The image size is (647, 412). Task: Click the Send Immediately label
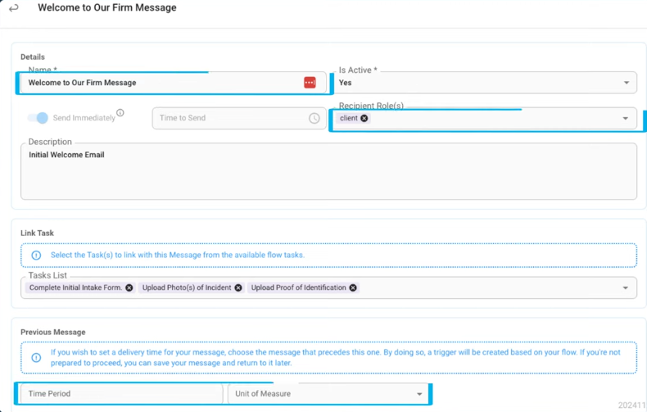pos(84,118)
